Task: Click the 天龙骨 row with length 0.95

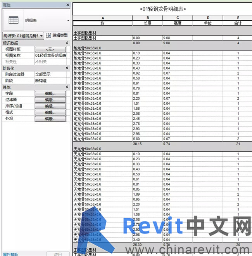Action: point(162,199)
